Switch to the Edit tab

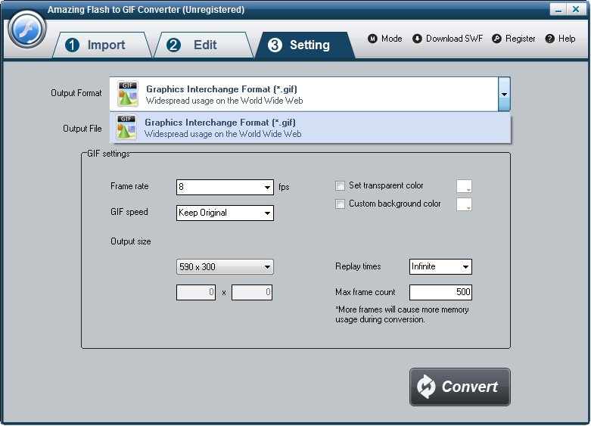(204, 45)
